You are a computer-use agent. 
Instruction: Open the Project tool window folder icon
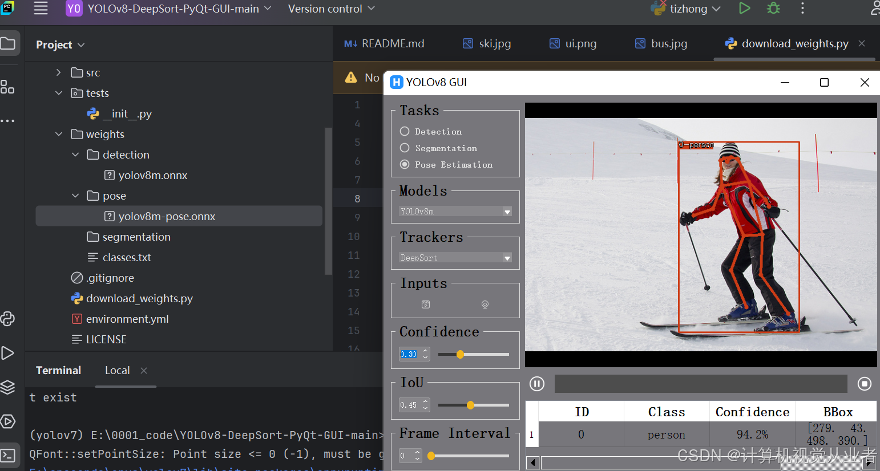pyautogui.click(x=8, y=43)
